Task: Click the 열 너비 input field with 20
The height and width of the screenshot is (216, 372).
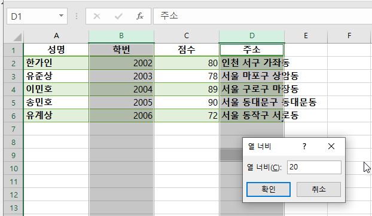Action: pos(314,167)
